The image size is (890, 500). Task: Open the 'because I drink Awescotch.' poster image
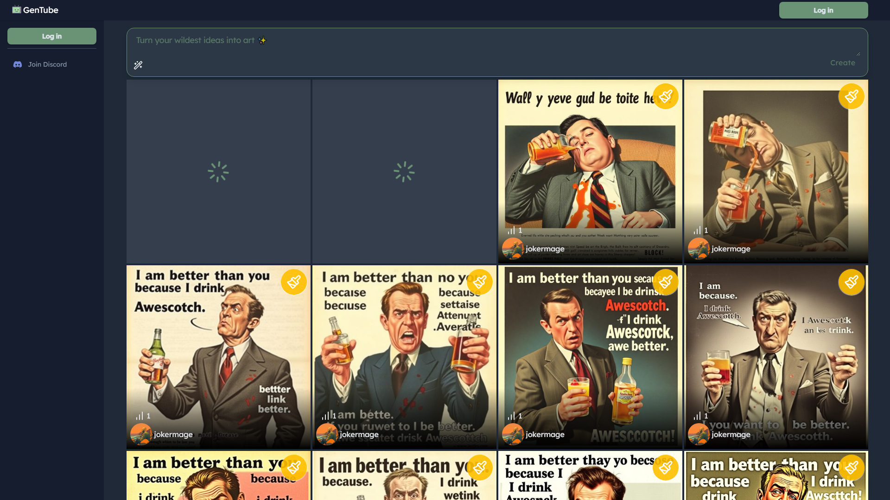click(218, 357)
